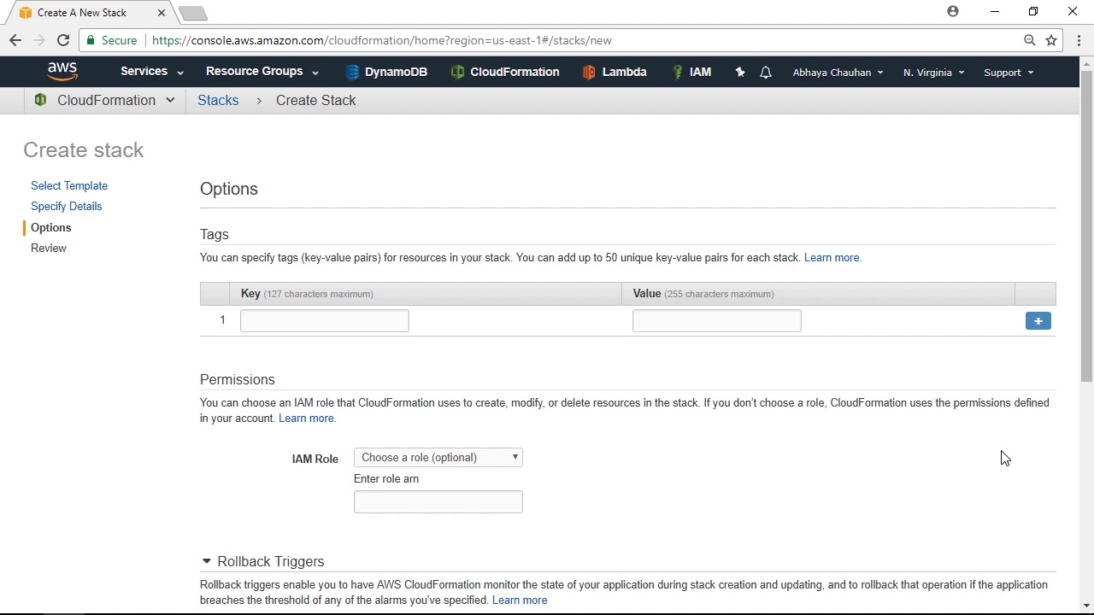This screenshot has height=615, width=1094.
Task: Click the page vertical scrollbar
Action: tap(1086, 226)
